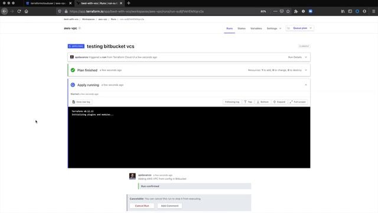Select the Variables workspace tab
The height and width of the screenshot is (213, 378).
(256, 28)
